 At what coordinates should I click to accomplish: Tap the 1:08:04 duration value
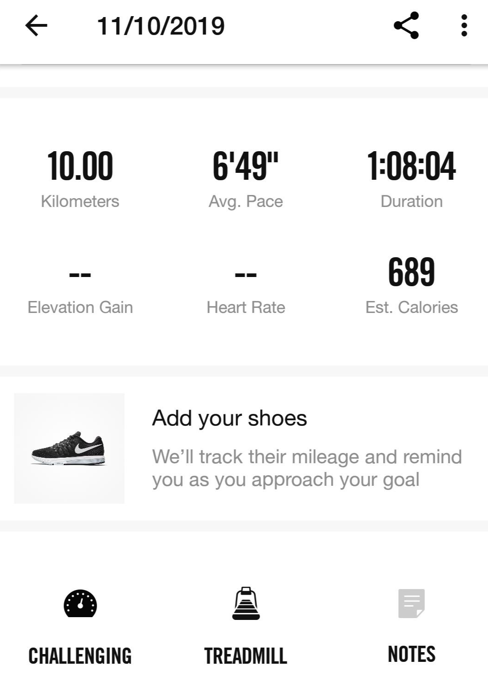tap(412, 166)
